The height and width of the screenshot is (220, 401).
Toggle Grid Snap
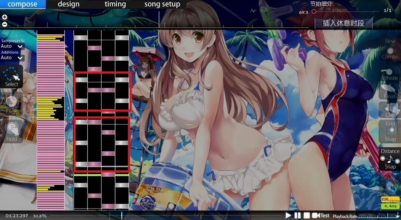click(x=390, y=132)
